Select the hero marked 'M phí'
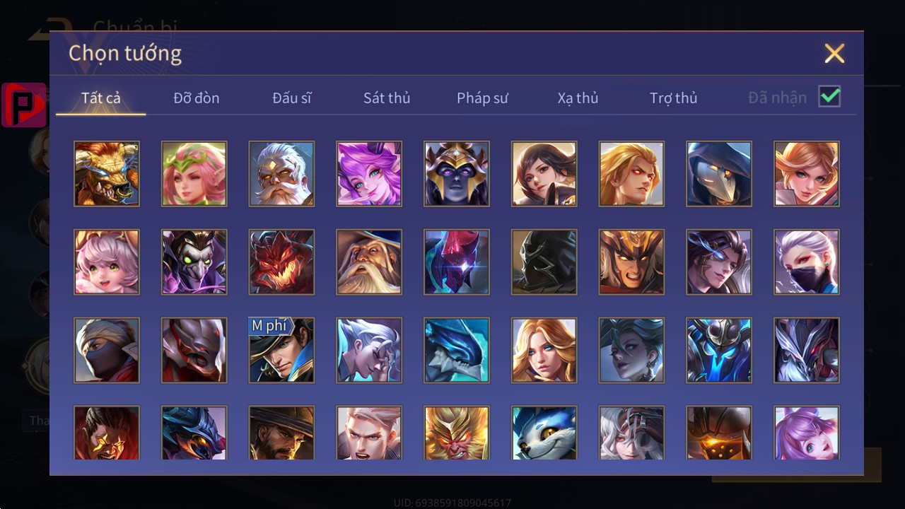This screenshot has height=509, width=905. tap(281, 350)
